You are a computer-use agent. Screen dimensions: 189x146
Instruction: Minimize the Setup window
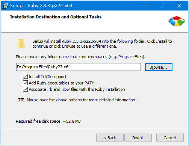pyautogui.click(x=145, y=6)
